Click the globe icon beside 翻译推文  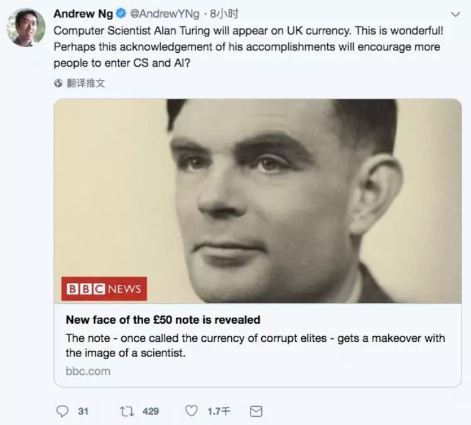58,82
